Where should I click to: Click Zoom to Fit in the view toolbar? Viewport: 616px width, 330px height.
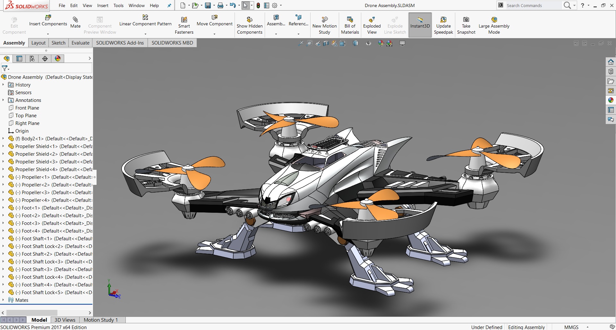tap(301, 43)
